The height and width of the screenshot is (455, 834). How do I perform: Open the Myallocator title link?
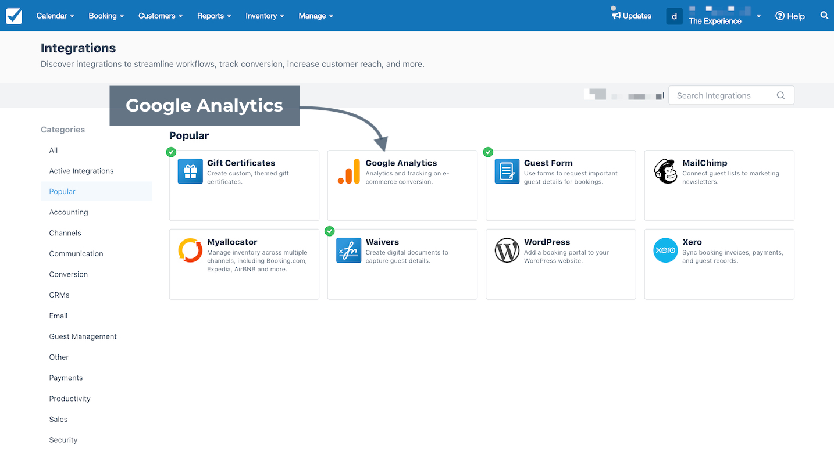pos(232,242)
